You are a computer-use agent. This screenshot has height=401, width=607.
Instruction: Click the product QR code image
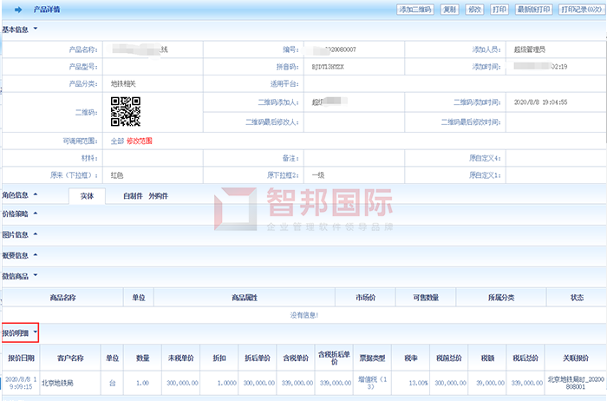127,111
